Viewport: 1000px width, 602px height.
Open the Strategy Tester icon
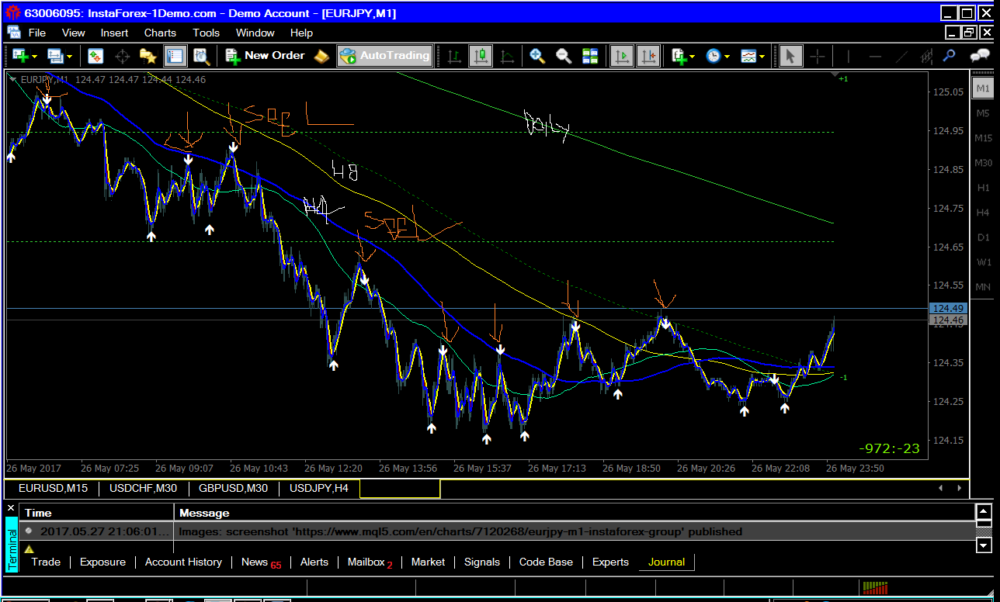tap(201, 56)
